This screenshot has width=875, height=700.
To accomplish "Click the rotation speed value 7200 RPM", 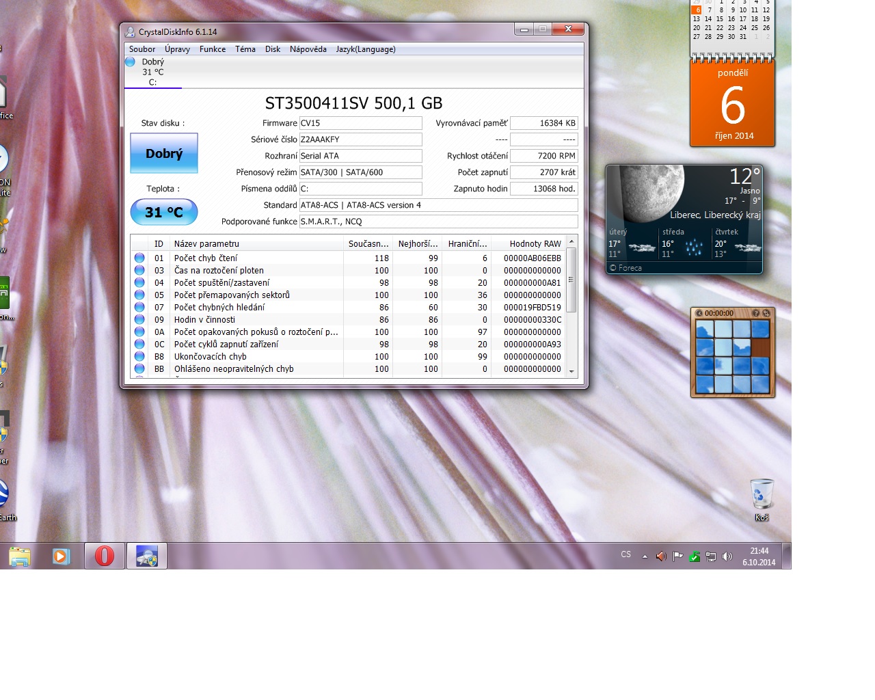I will coord(544,156).
